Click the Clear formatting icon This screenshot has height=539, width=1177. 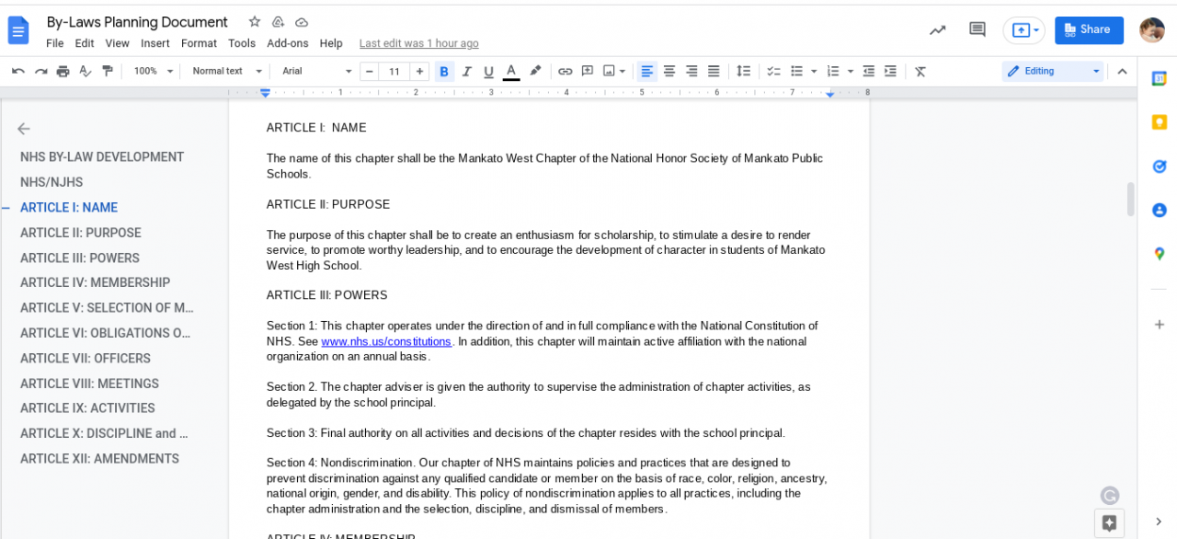(920, 71)
